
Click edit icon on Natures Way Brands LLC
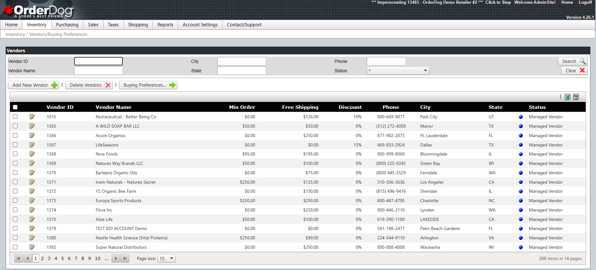(32, 163)
